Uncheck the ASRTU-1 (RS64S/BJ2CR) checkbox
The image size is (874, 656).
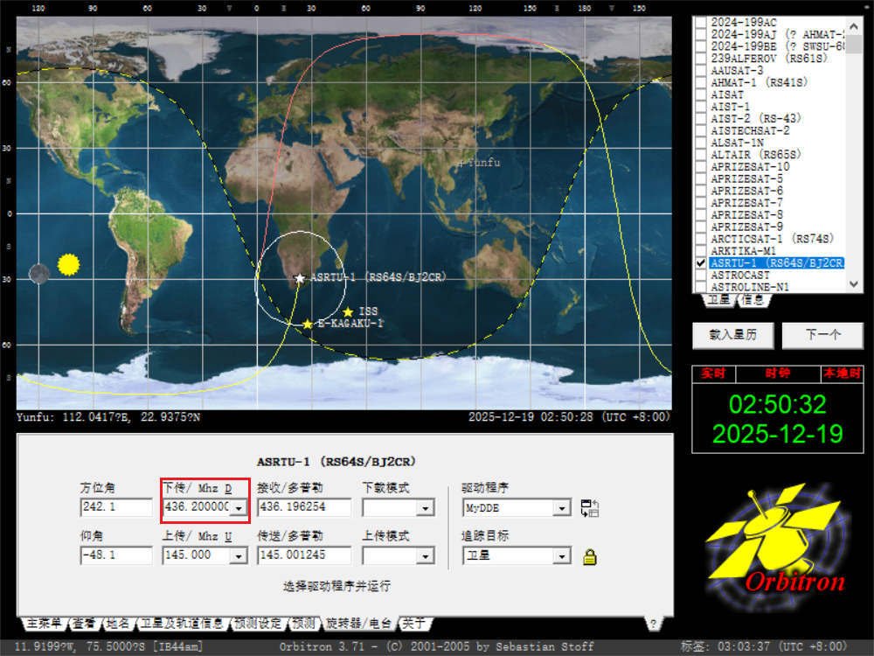pos(700,262)
